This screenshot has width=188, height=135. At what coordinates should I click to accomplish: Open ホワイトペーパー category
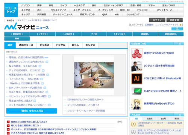[166, 10]
